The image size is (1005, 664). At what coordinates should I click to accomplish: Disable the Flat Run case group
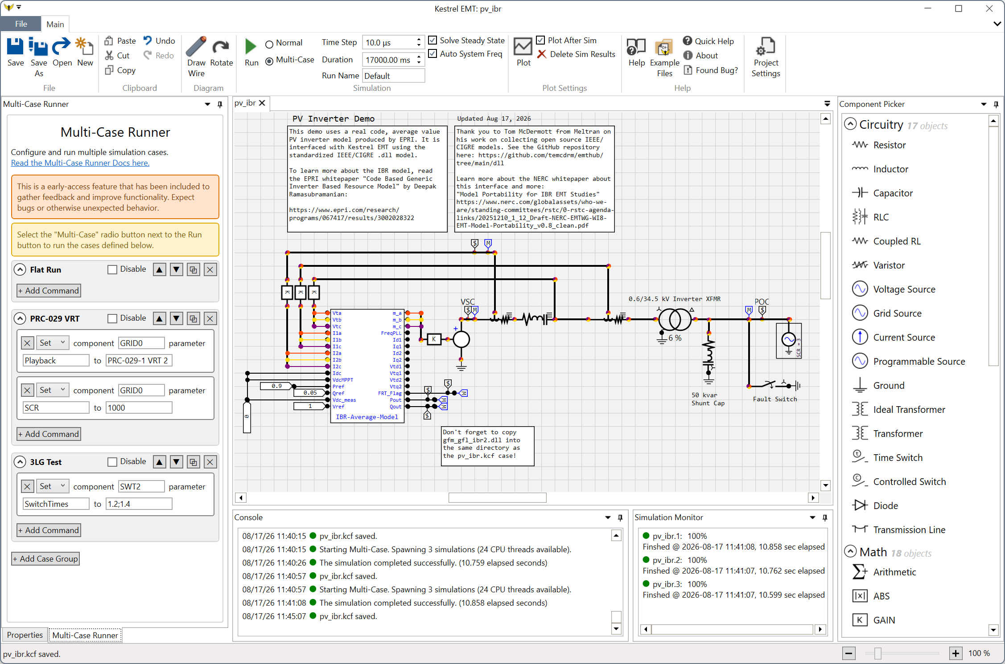[x=112, y=269]
